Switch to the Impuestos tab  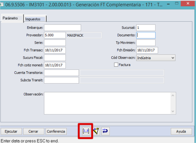tap(35, 19)
